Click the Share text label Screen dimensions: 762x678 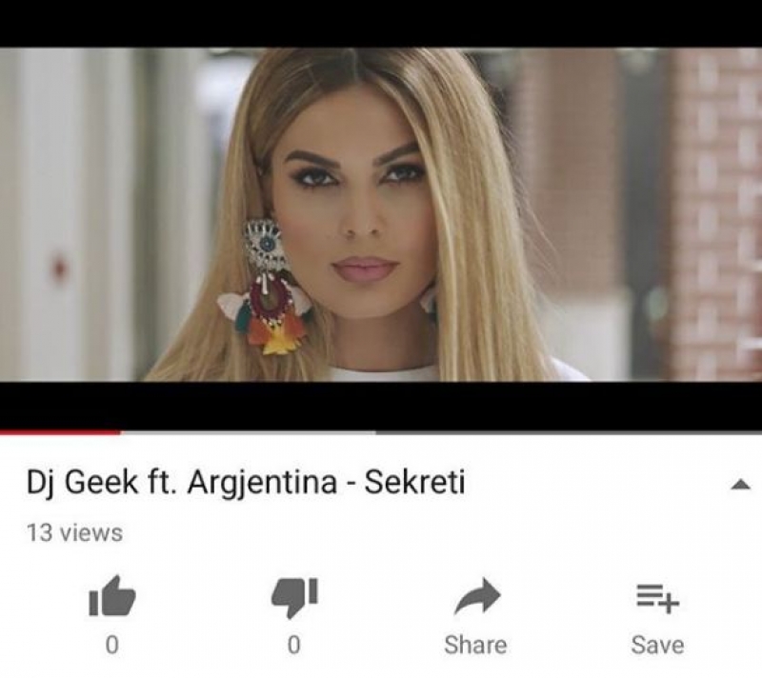[x=475, y=646]
